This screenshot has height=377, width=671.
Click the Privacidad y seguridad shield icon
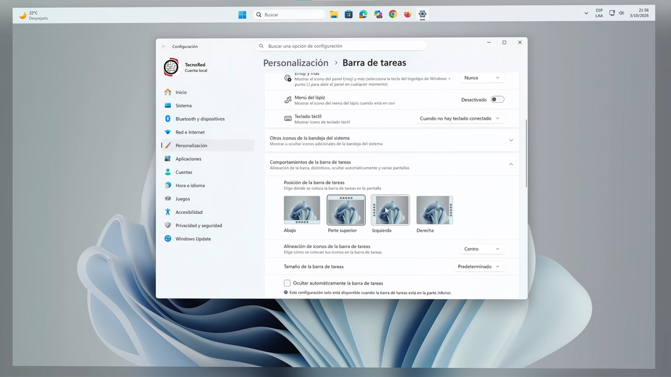tap(168, 225)
